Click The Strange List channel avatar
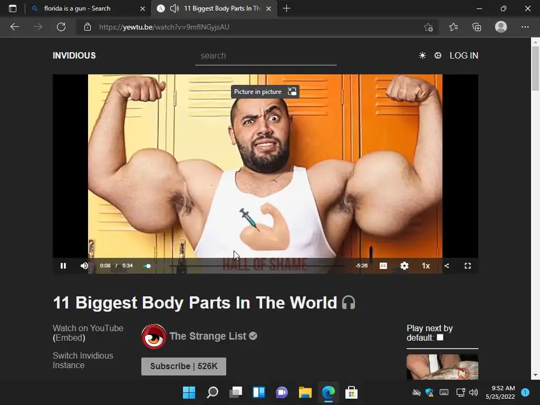This screenshot has width=540, height=405. 153,336
